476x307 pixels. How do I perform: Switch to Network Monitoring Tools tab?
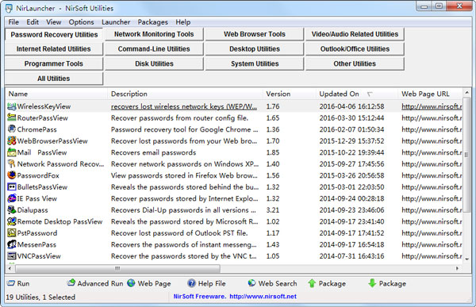[154, 34]
